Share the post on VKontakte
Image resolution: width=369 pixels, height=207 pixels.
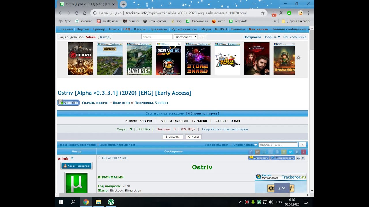coord(297,152)
